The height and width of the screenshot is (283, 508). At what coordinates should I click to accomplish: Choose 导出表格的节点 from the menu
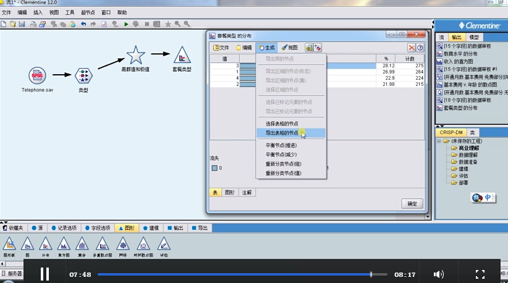click(x=282, y=133)
